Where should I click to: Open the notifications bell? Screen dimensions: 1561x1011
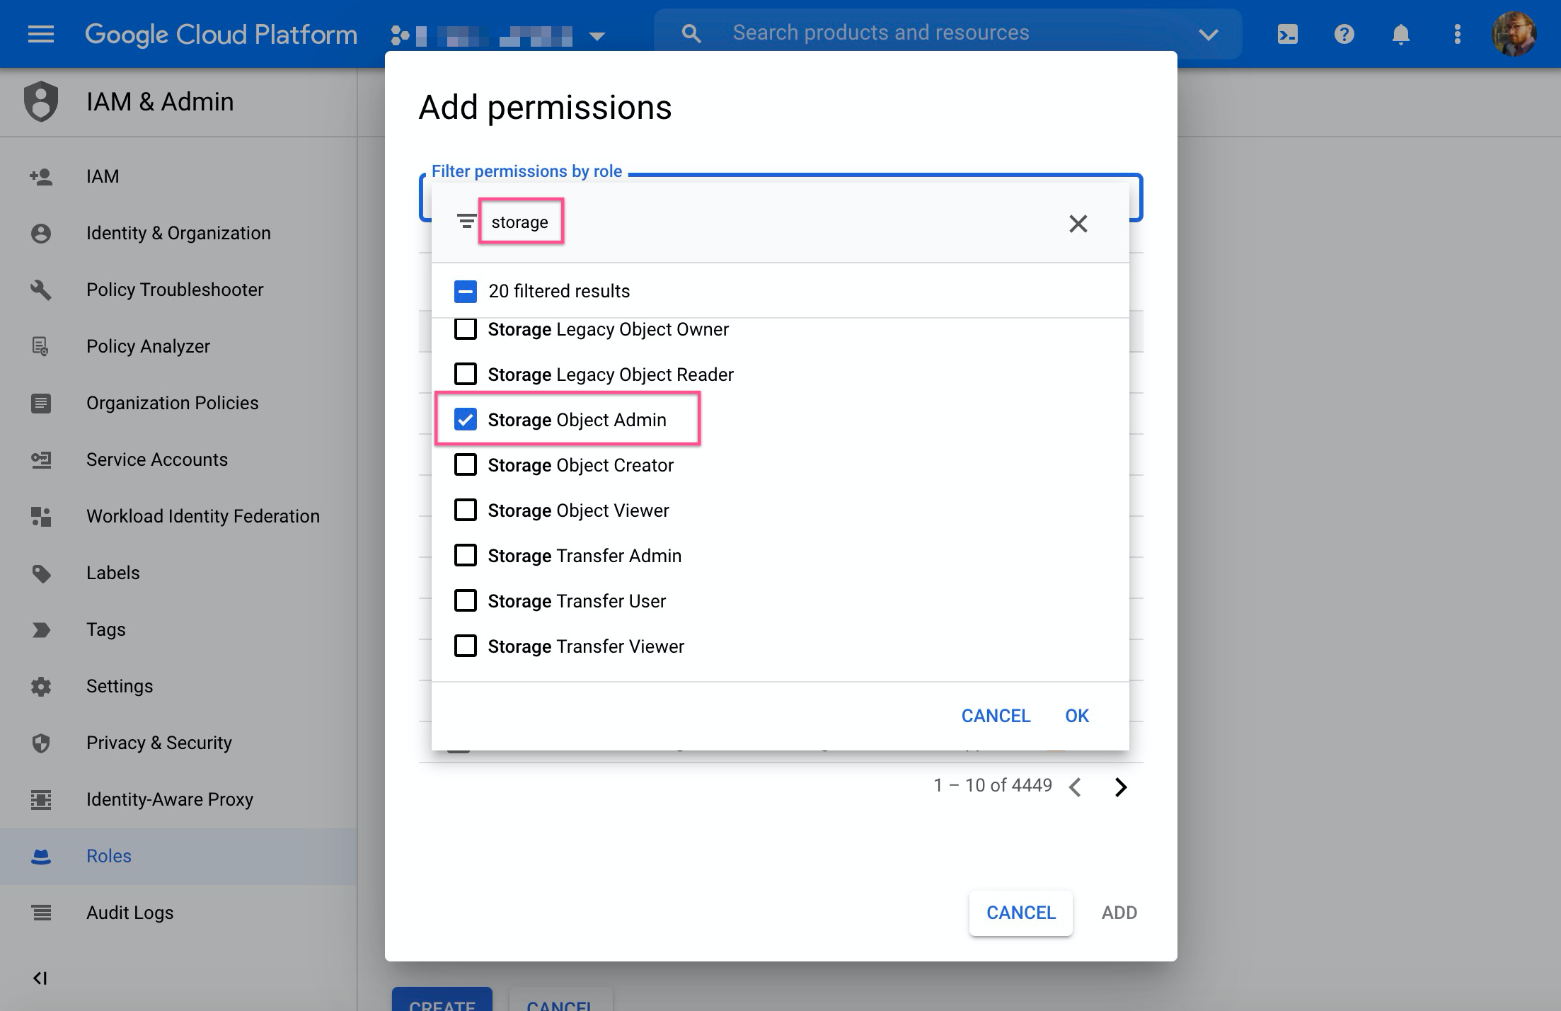point(1400,34)
